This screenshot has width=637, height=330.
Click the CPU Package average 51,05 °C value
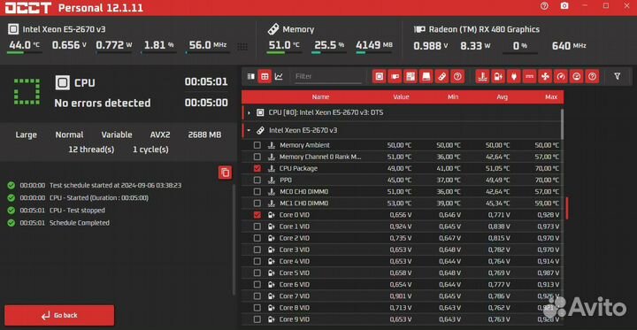point(497,168)
